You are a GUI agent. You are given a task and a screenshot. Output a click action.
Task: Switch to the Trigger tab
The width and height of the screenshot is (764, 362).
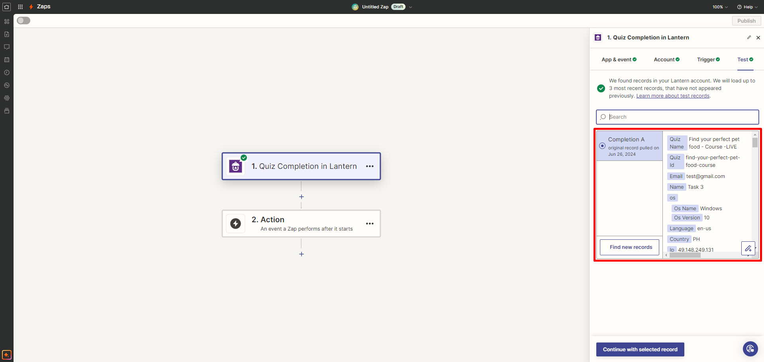(708, 60)
